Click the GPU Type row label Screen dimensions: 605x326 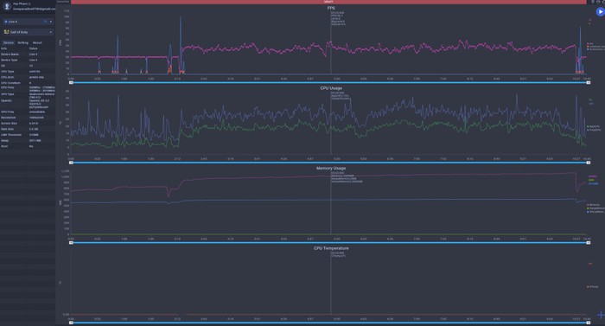click(7, 94)
